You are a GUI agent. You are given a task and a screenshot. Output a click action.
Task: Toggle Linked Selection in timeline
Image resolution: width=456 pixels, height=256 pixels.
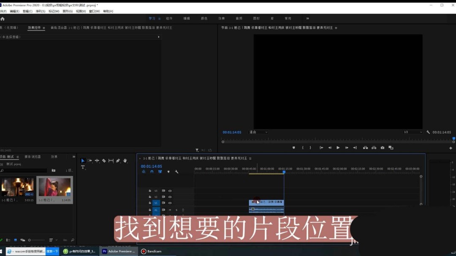(160, 172)
